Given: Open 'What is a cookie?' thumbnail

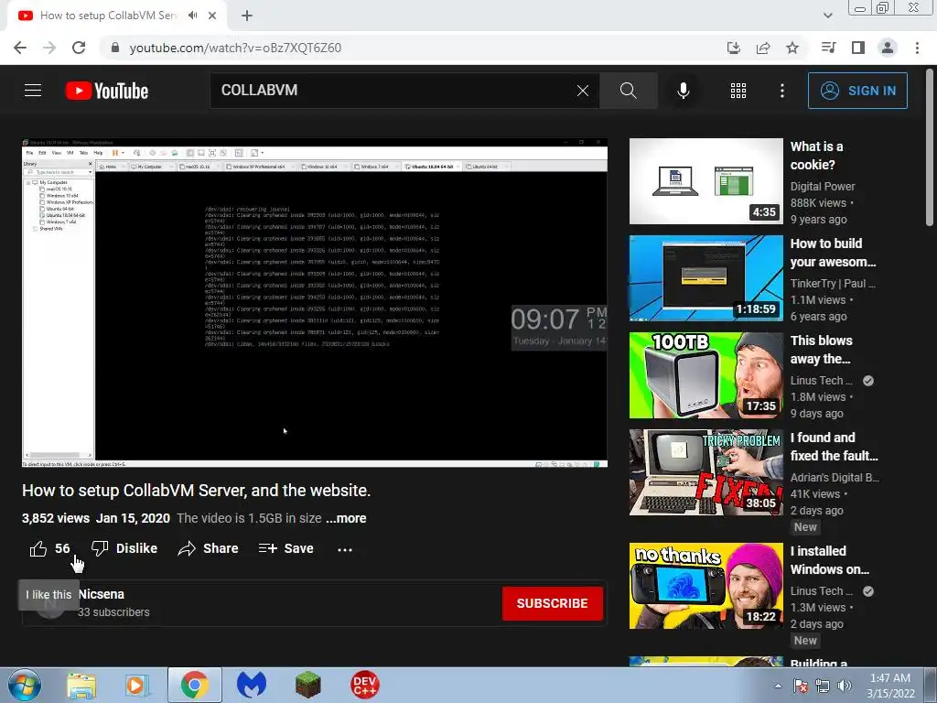Looking at the screenshot, I should [x=705, y=181].
